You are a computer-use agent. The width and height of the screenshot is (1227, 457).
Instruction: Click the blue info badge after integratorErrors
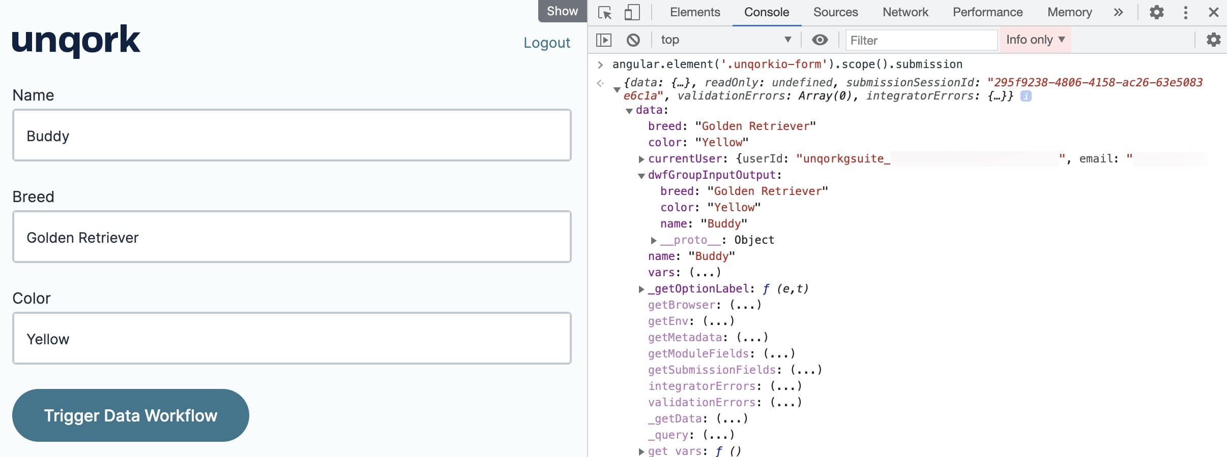pyautogui.click(x=1026, y=96)
